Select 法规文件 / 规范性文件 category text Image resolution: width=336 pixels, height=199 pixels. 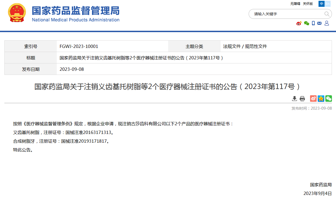[245, 47]
